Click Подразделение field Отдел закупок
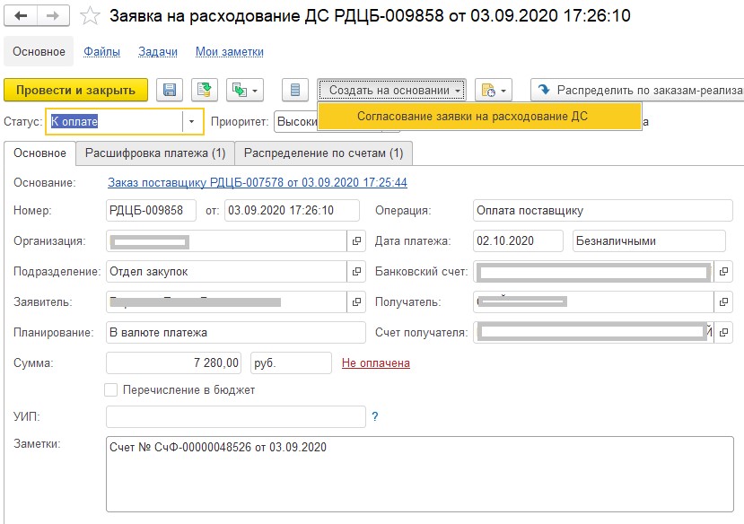The image size is (744, 524). 226,271
